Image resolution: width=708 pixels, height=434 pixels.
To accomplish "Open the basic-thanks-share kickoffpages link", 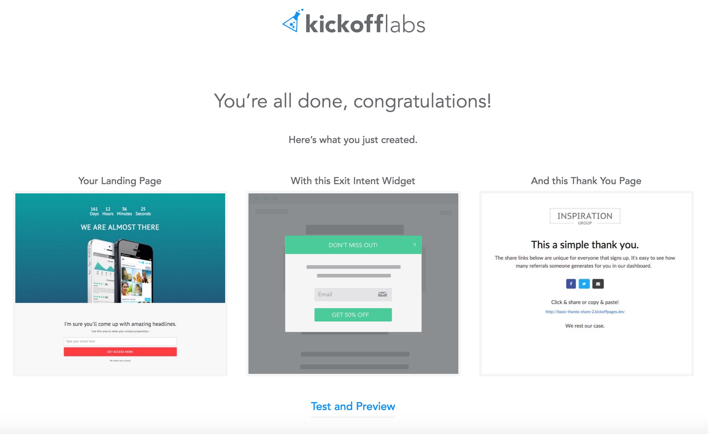I will (585, 312).
